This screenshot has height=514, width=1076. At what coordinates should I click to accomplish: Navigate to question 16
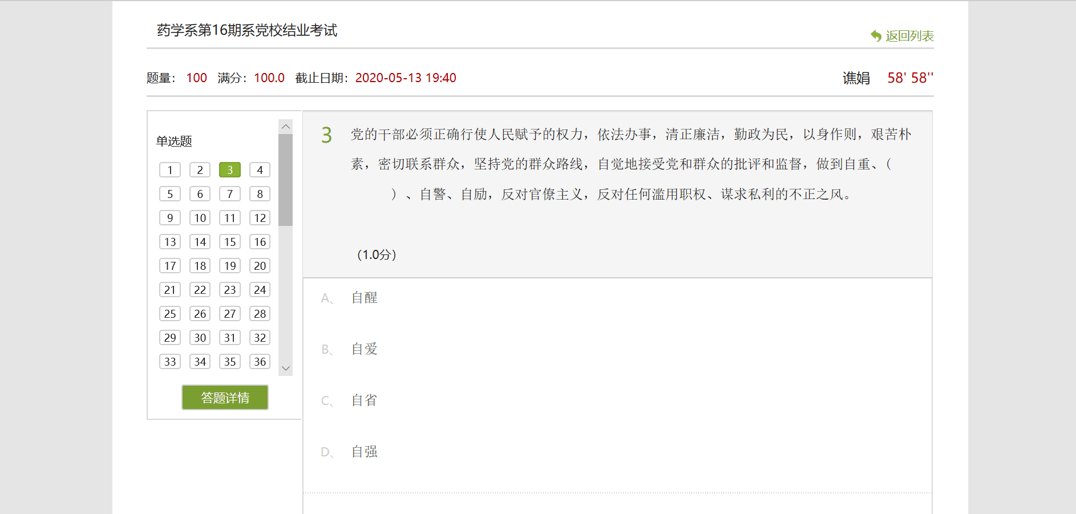(260, 242)
